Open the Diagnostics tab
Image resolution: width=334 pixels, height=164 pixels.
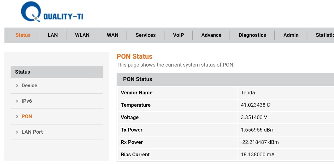click(252, 35)
